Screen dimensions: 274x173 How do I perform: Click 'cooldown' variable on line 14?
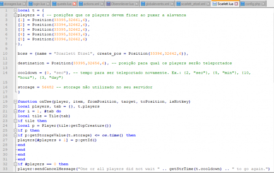pyautogui.click(x=27, y=73)
